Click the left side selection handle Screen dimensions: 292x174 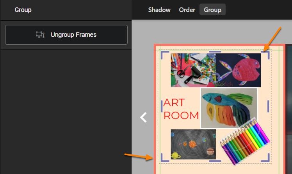162,106
